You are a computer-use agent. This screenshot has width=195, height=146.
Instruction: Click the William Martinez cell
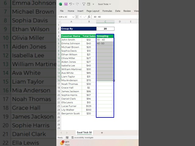coord(71,69)
